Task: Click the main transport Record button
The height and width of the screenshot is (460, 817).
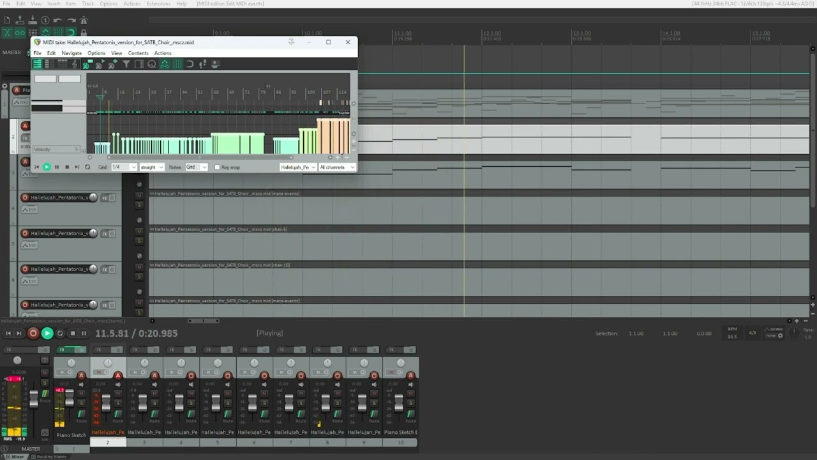Action: 33,333
